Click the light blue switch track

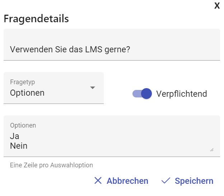(136, 94)
